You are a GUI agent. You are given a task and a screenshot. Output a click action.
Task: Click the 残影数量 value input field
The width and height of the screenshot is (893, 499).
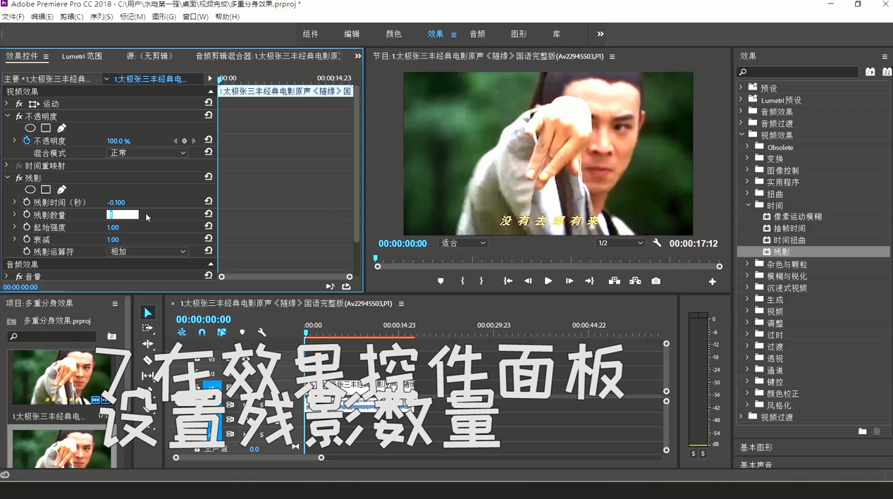tap(123, 214)
